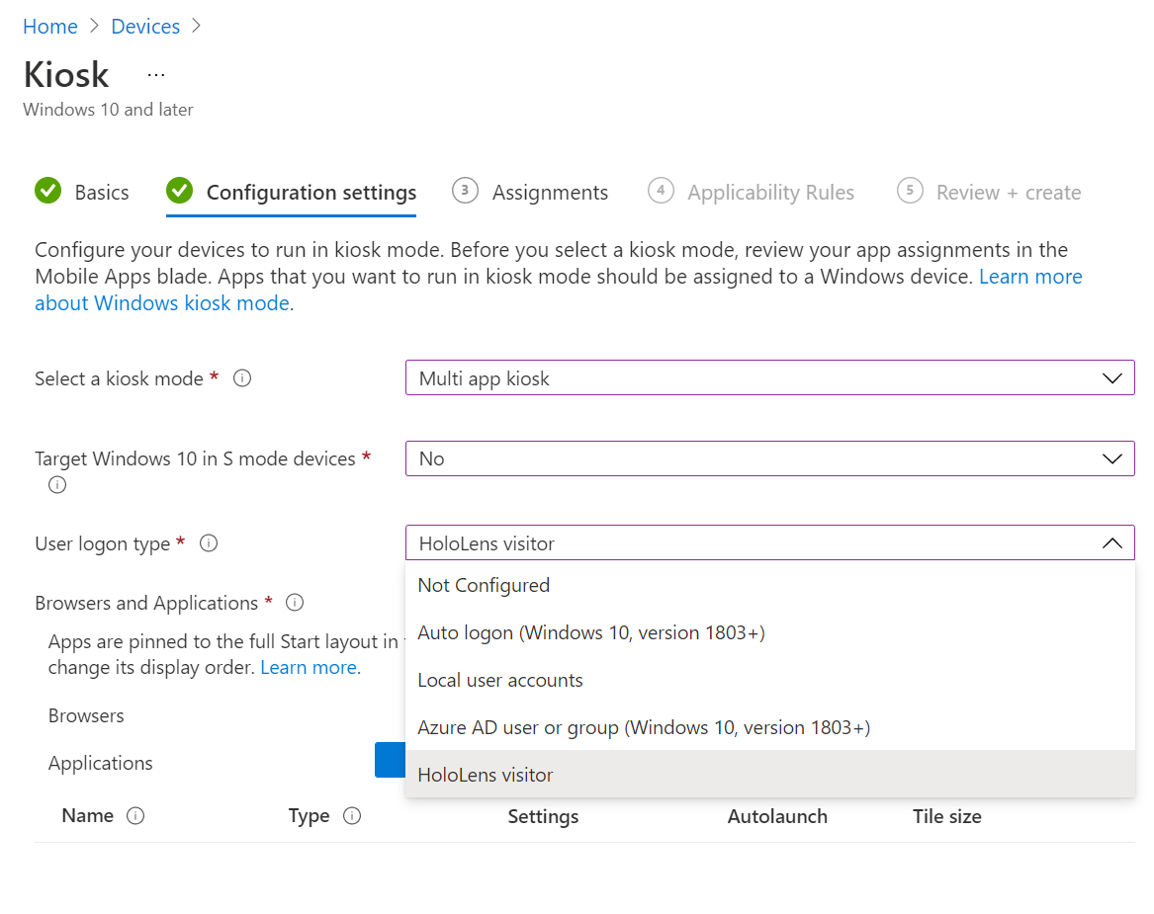Screen dimensions: 1154x914
Task: Expand the Select a kiosk mode dropdown
Action: click(769, 378)
